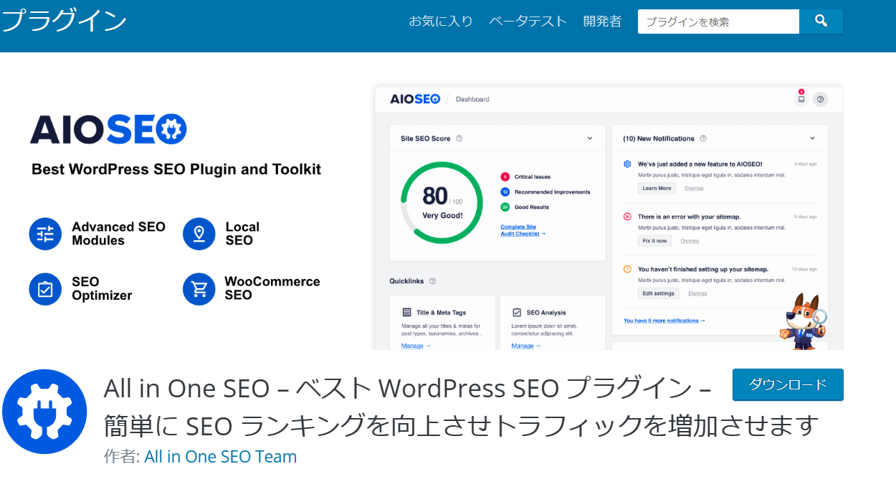The width and height of the screenshot is (896, 502).
Task: Click the plugin title starting All in One SEO
Action: [462, 407]
